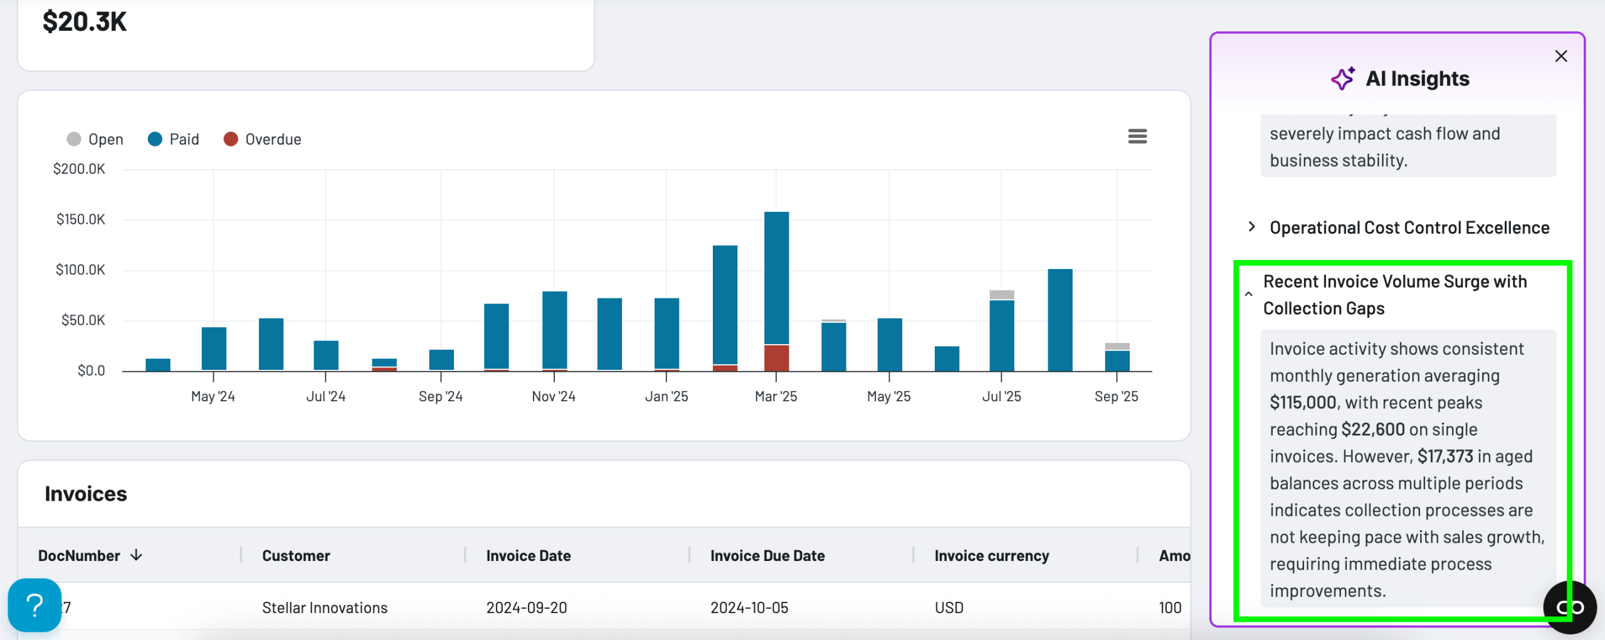This screenshot has width=1605, height=640.
Task: Click the tallest Mar '25 paid bar
Action: [776, 277]
